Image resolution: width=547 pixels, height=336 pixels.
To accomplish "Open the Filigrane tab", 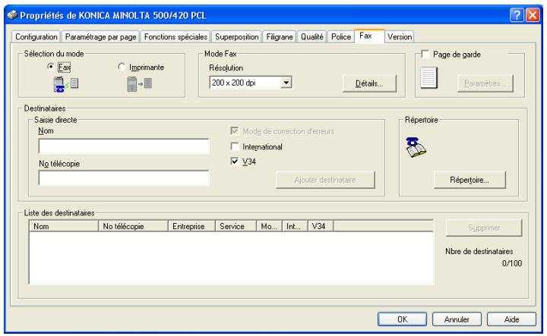I will (x=280, y=36).
